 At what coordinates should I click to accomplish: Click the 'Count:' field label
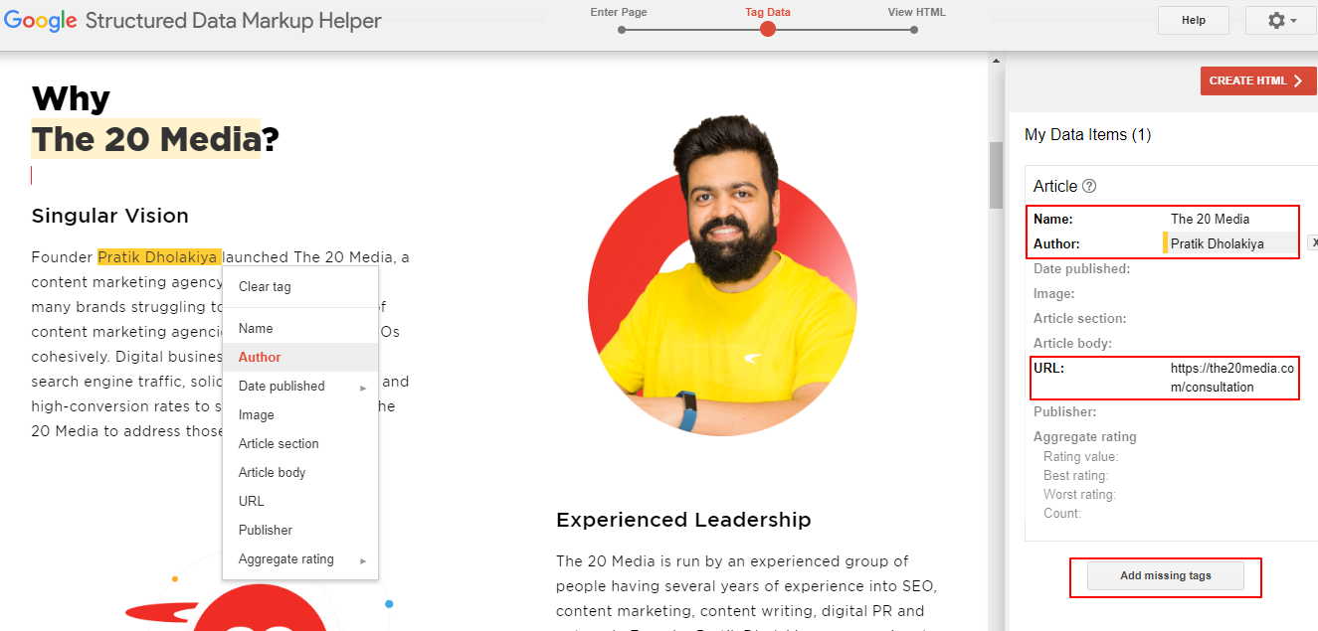(1062, 514)
